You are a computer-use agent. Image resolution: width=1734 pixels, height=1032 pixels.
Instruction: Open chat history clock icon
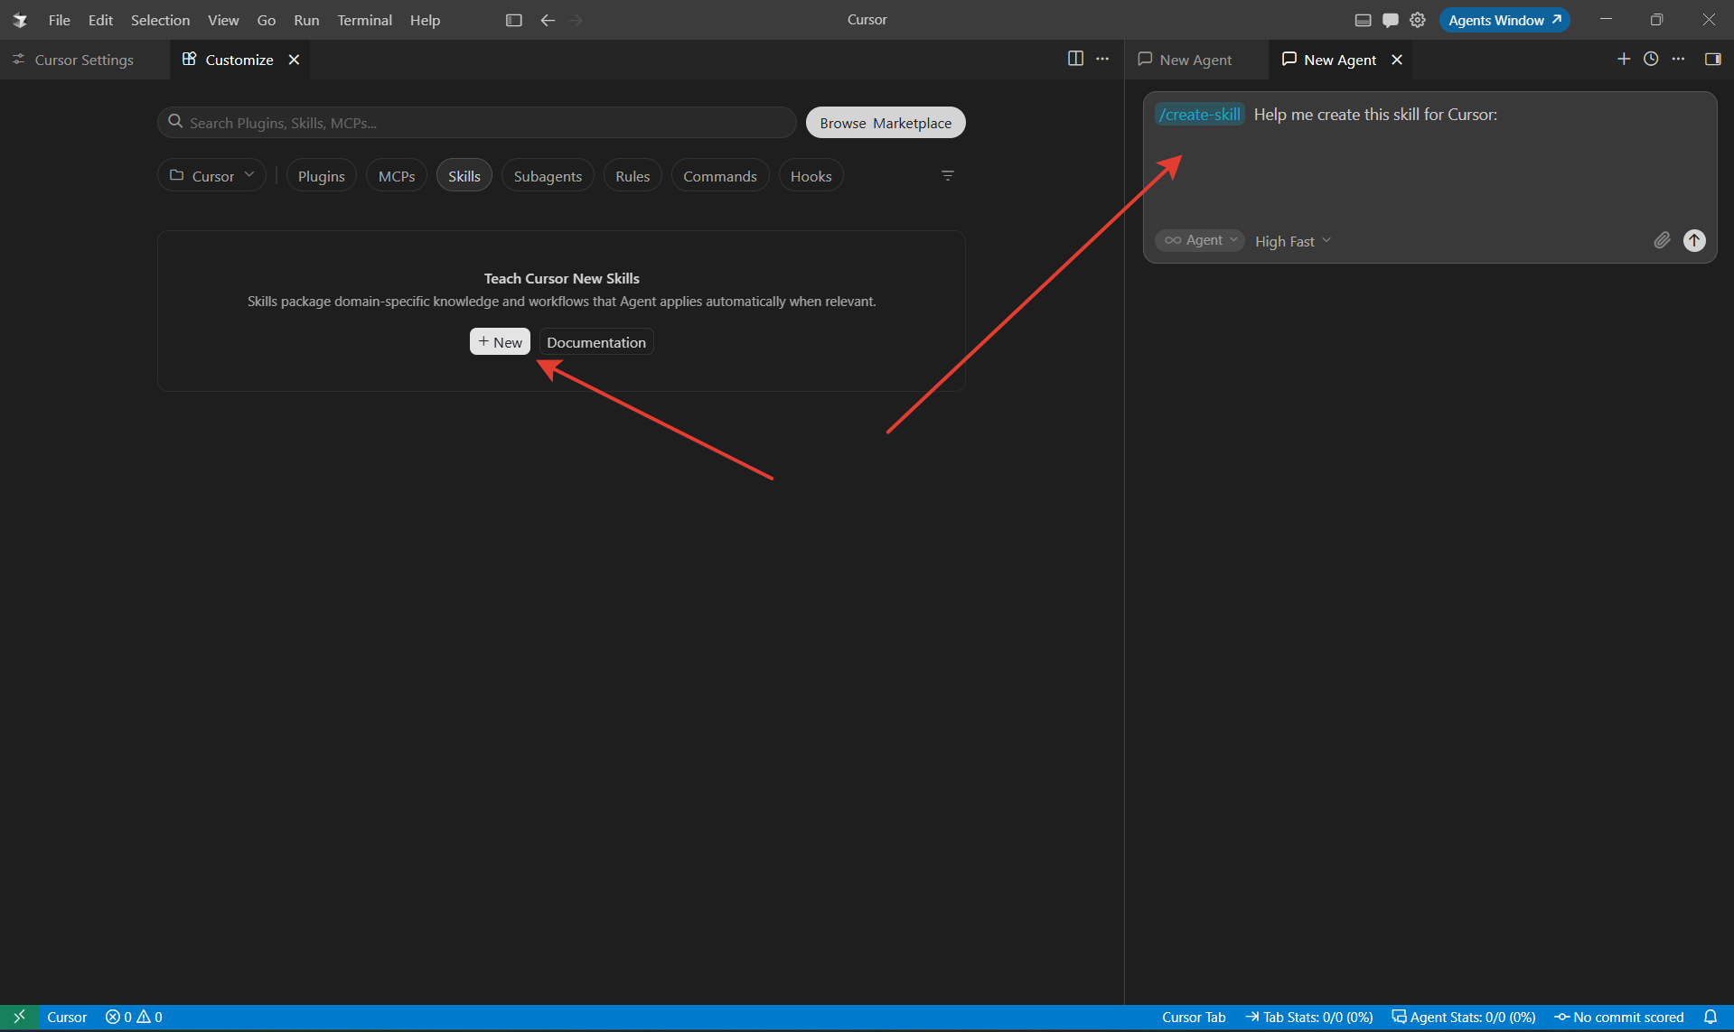[1651, 59]
